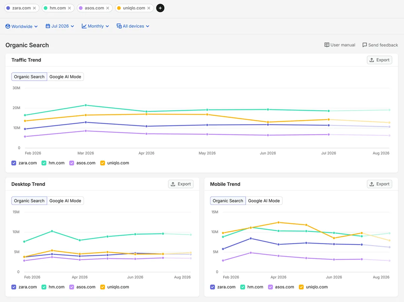Select Organic Search tab in Desktop Trend

[29, 201]
